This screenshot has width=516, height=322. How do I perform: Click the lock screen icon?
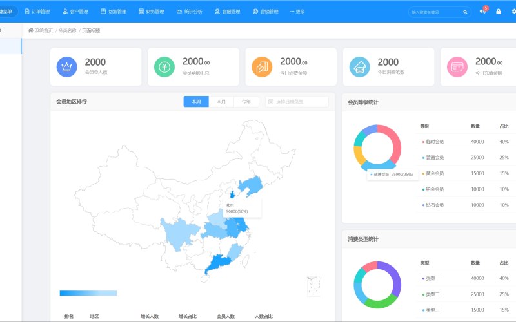pos(499,11)
